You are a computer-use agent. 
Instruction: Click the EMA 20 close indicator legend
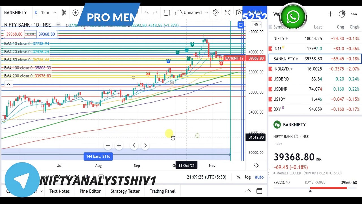[27, 52]
